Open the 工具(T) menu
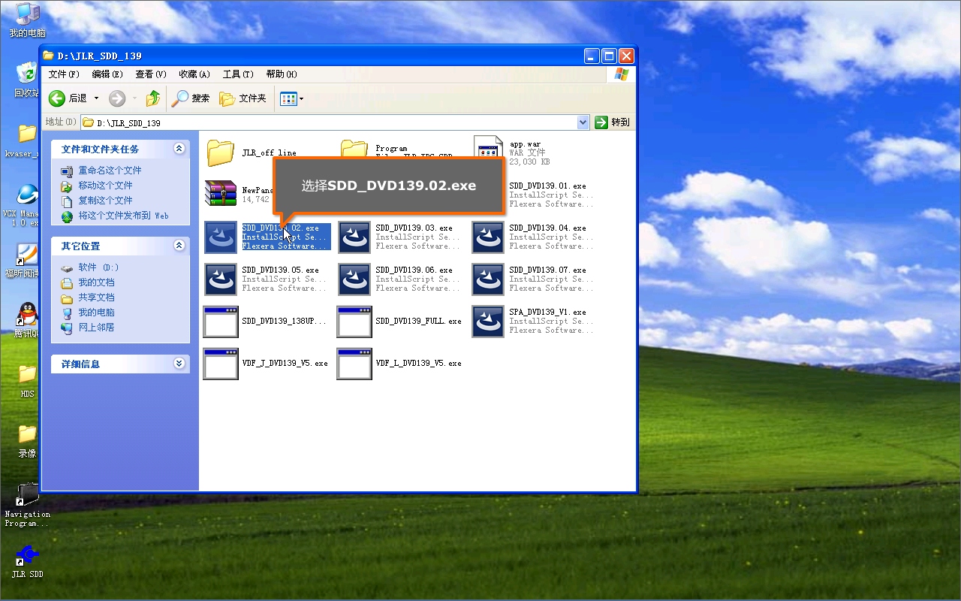 [238, 74]
